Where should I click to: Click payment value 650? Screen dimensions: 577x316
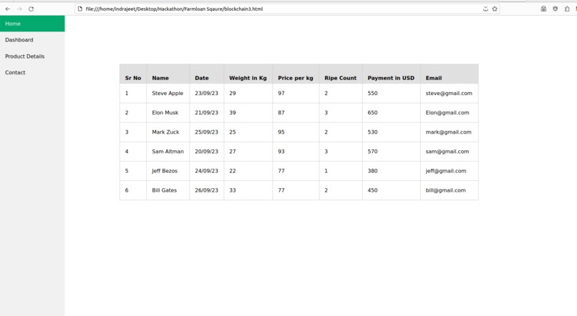[372, 113]
